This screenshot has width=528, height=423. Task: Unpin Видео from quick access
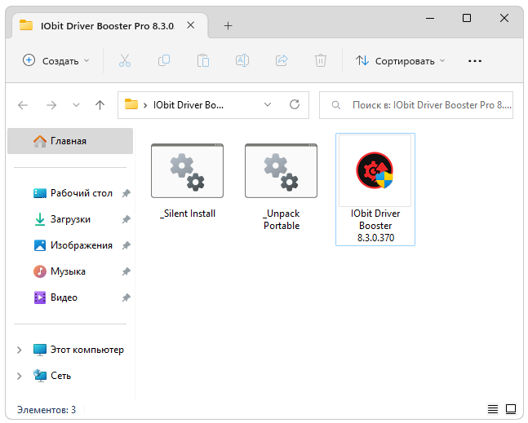coord(126,297)
